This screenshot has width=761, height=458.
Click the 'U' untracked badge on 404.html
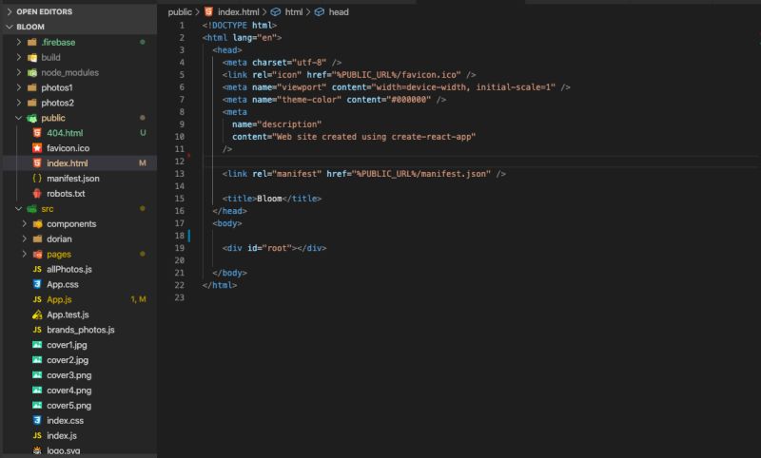pyautogui.click(x=143, y=133)
